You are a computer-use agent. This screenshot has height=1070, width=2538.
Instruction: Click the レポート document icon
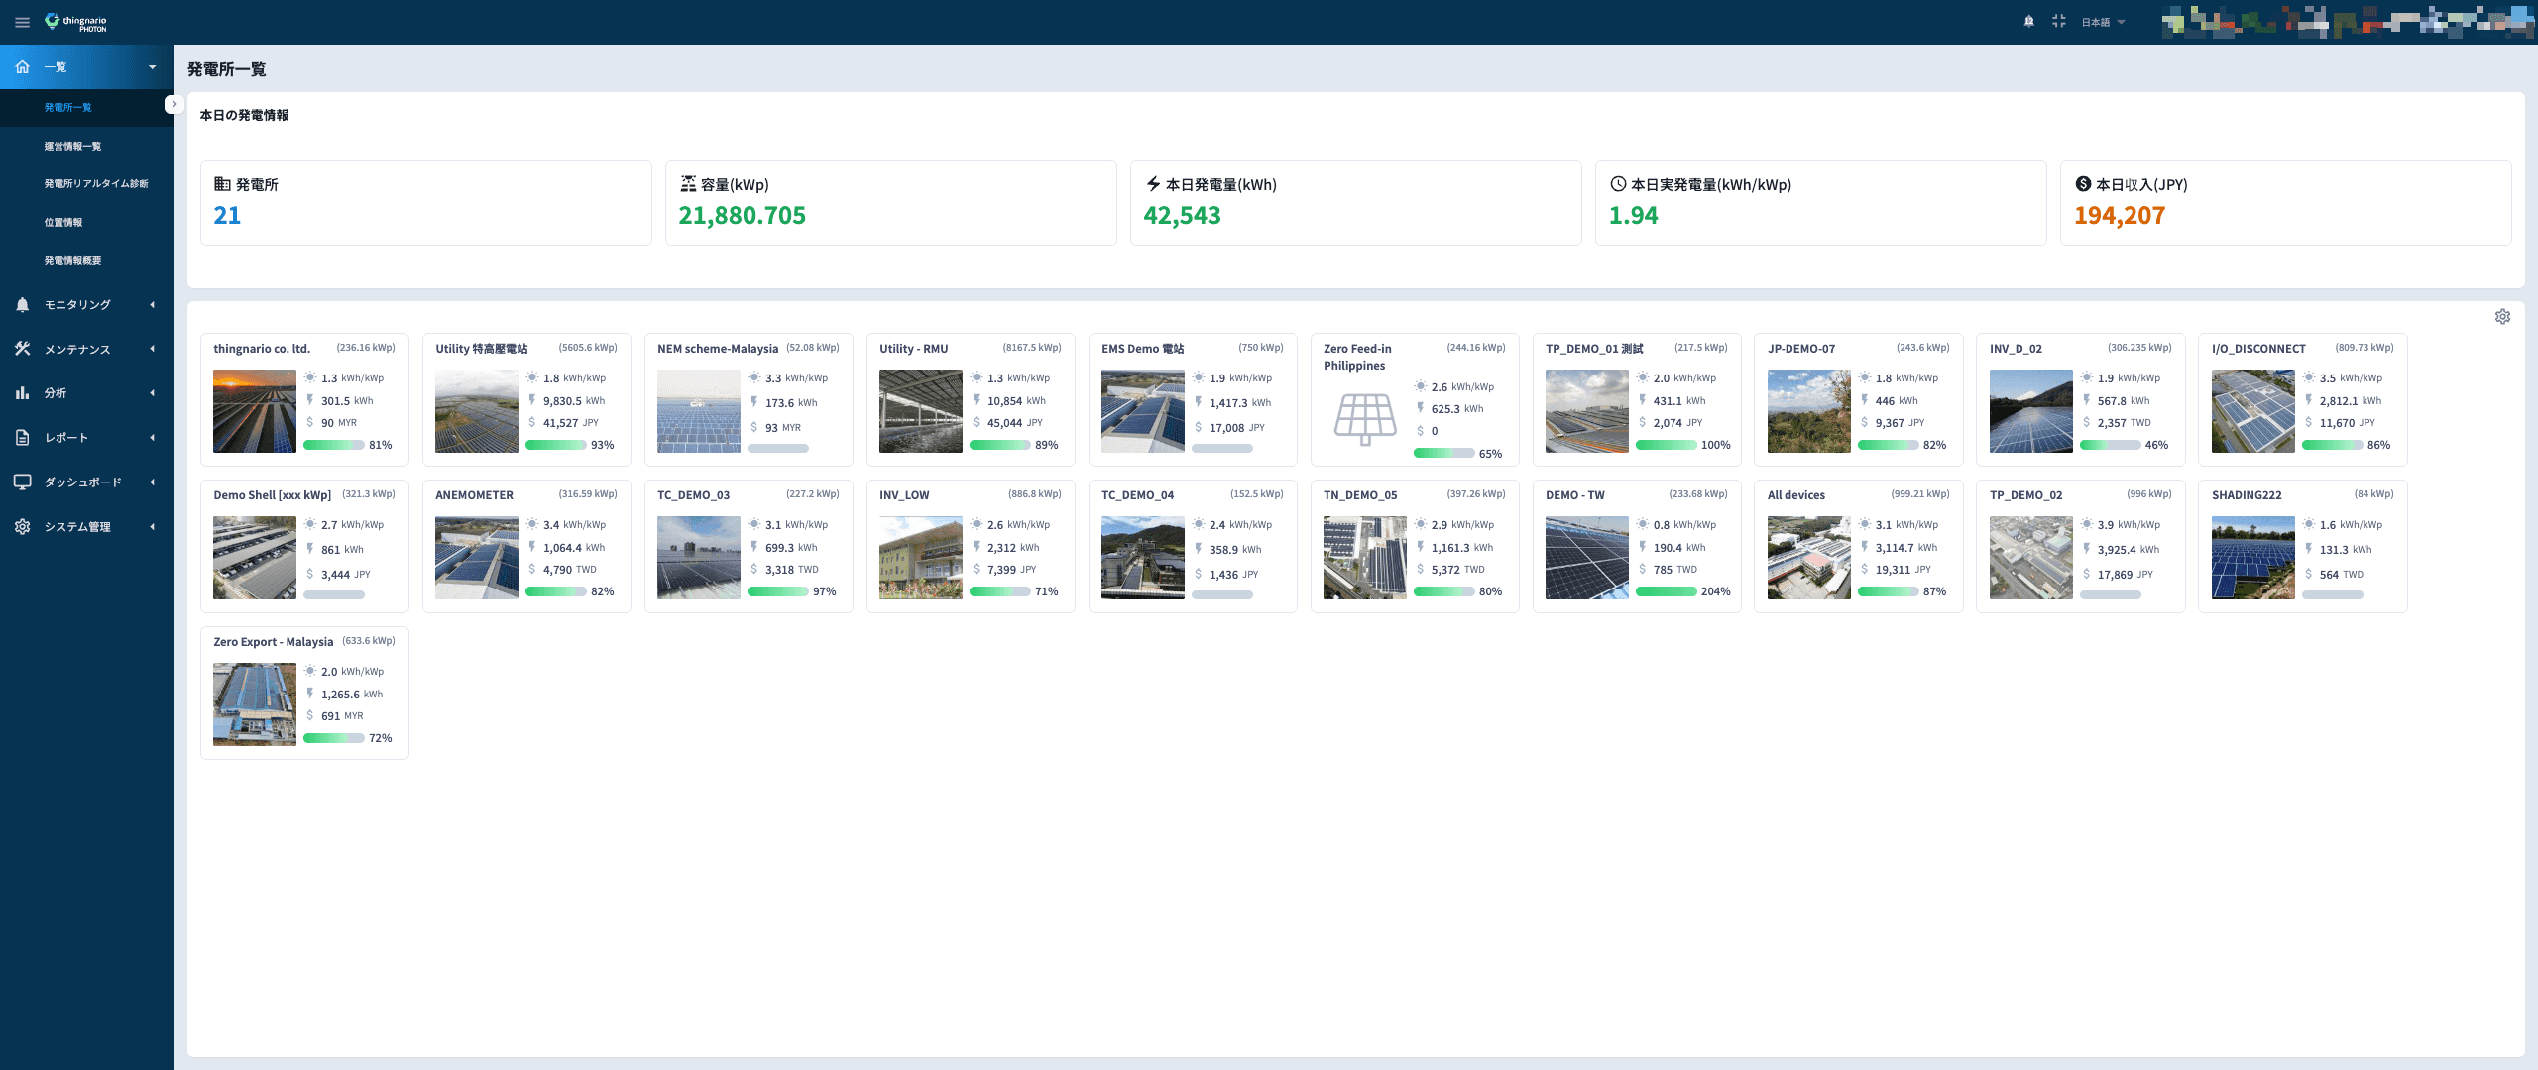(x=22, y=438)
